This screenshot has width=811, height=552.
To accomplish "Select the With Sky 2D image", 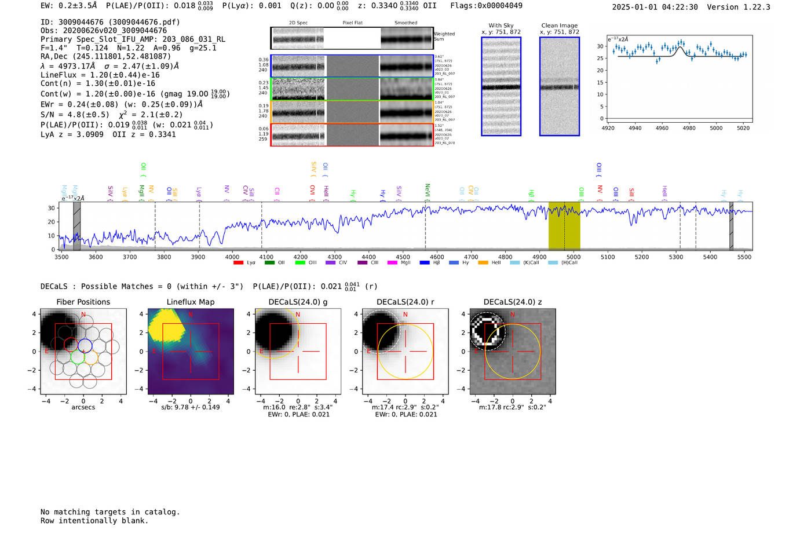I will pos(501,86).
